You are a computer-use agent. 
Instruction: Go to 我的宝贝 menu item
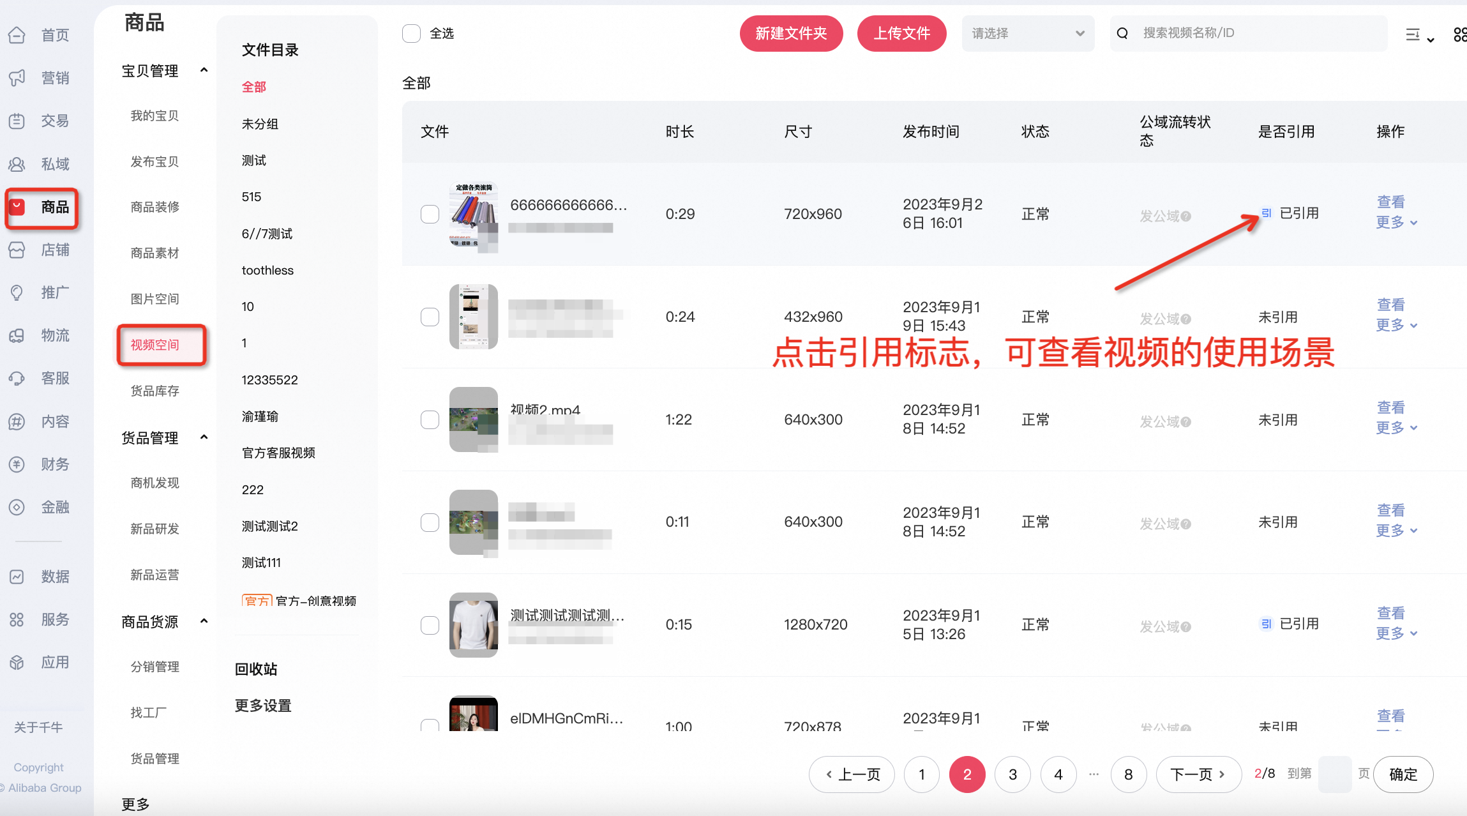[x=154, y=116]
